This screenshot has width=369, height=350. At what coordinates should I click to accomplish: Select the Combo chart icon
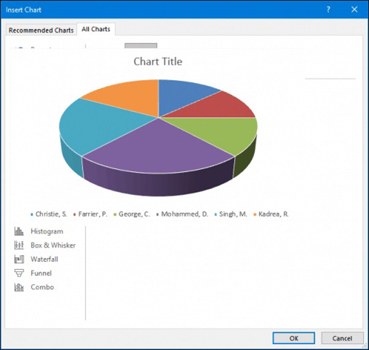19,287
